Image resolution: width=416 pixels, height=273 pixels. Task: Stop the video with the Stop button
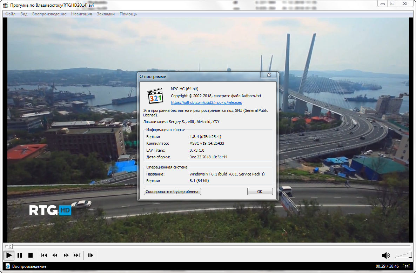coord(31,256)
